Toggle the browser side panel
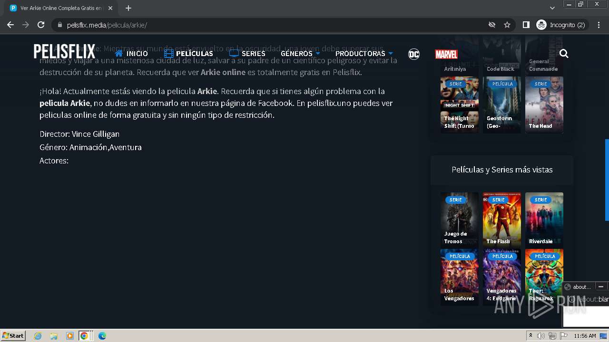This screenshot has width=609, height=342. pos(526,25)
